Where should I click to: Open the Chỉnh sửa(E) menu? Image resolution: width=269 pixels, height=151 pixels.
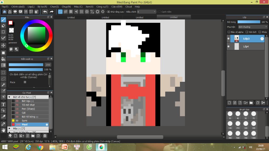tap(18, 7)
